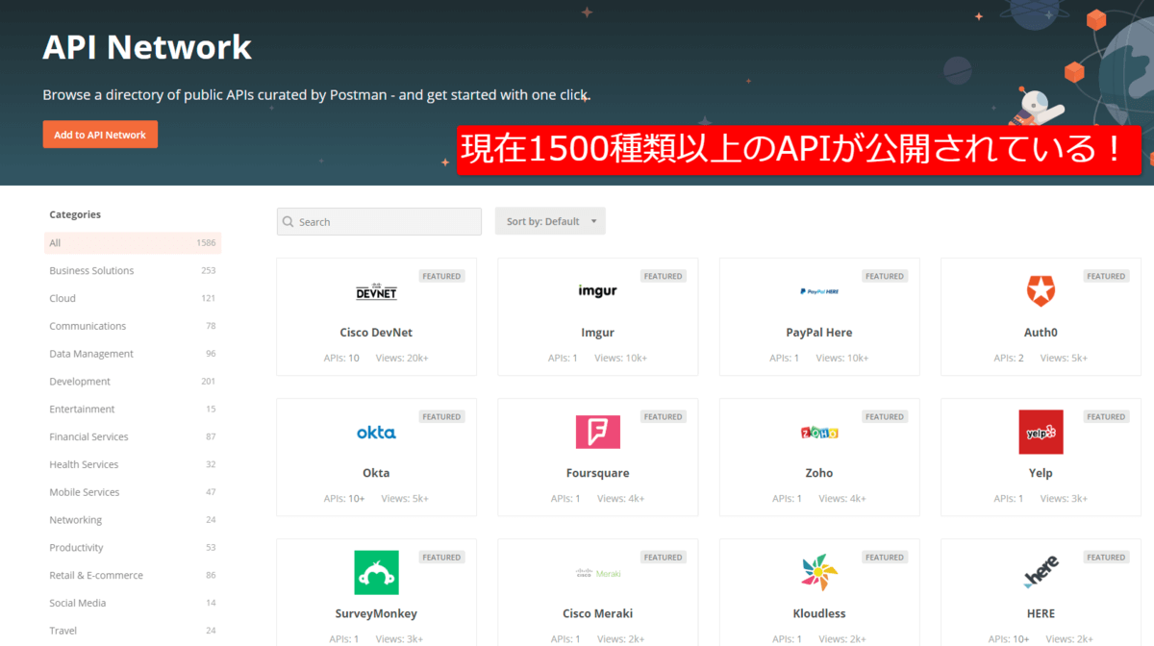Image resolution: width=1154 pixels, height=646 pixels.
Task: Click the Yelp red logo
Action: point(1041,432)
